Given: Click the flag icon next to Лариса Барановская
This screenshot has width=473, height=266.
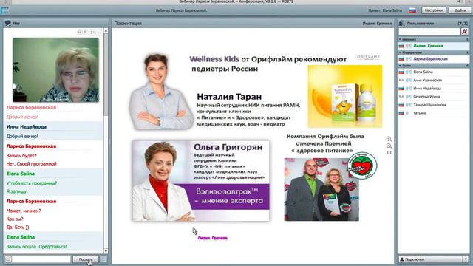Looking at the screenshot, I should pyautogui.click(x=401, y=59).
